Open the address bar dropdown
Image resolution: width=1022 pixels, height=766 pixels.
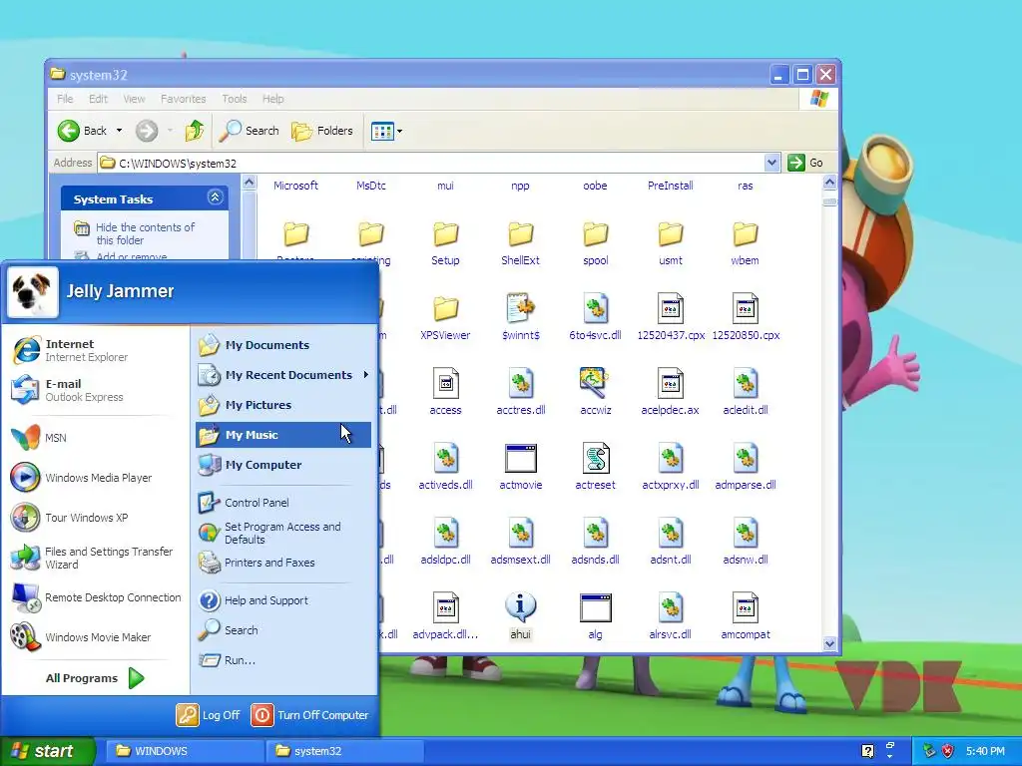[771, 163]
